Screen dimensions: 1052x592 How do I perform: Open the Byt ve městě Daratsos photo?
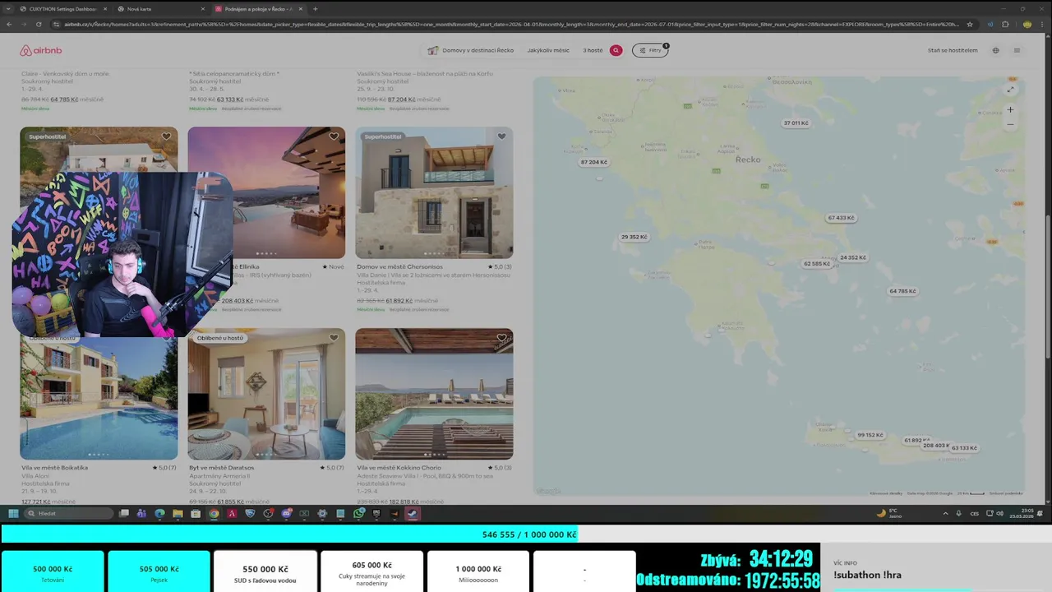(266, 394)
